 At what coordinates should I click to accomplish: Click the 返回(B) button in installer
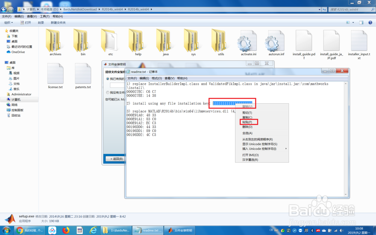pyautogui.click(x=115, y=159)
